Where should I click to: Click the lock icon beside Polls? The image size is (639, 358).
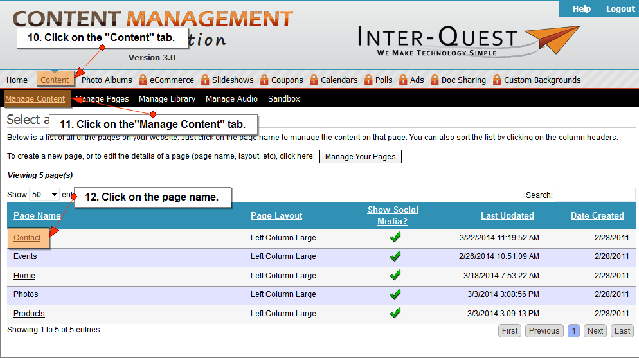point(368,80)
